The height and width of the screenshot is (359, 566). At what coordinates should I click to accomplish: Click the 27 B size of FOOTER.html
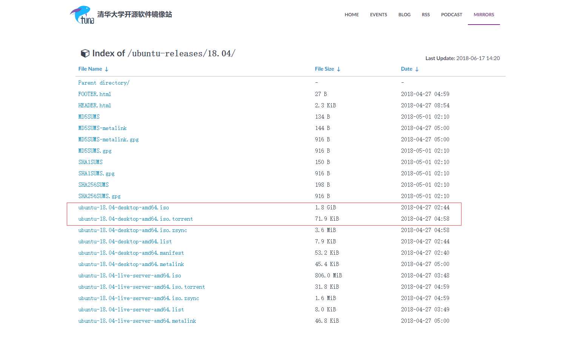pos(321,94)
